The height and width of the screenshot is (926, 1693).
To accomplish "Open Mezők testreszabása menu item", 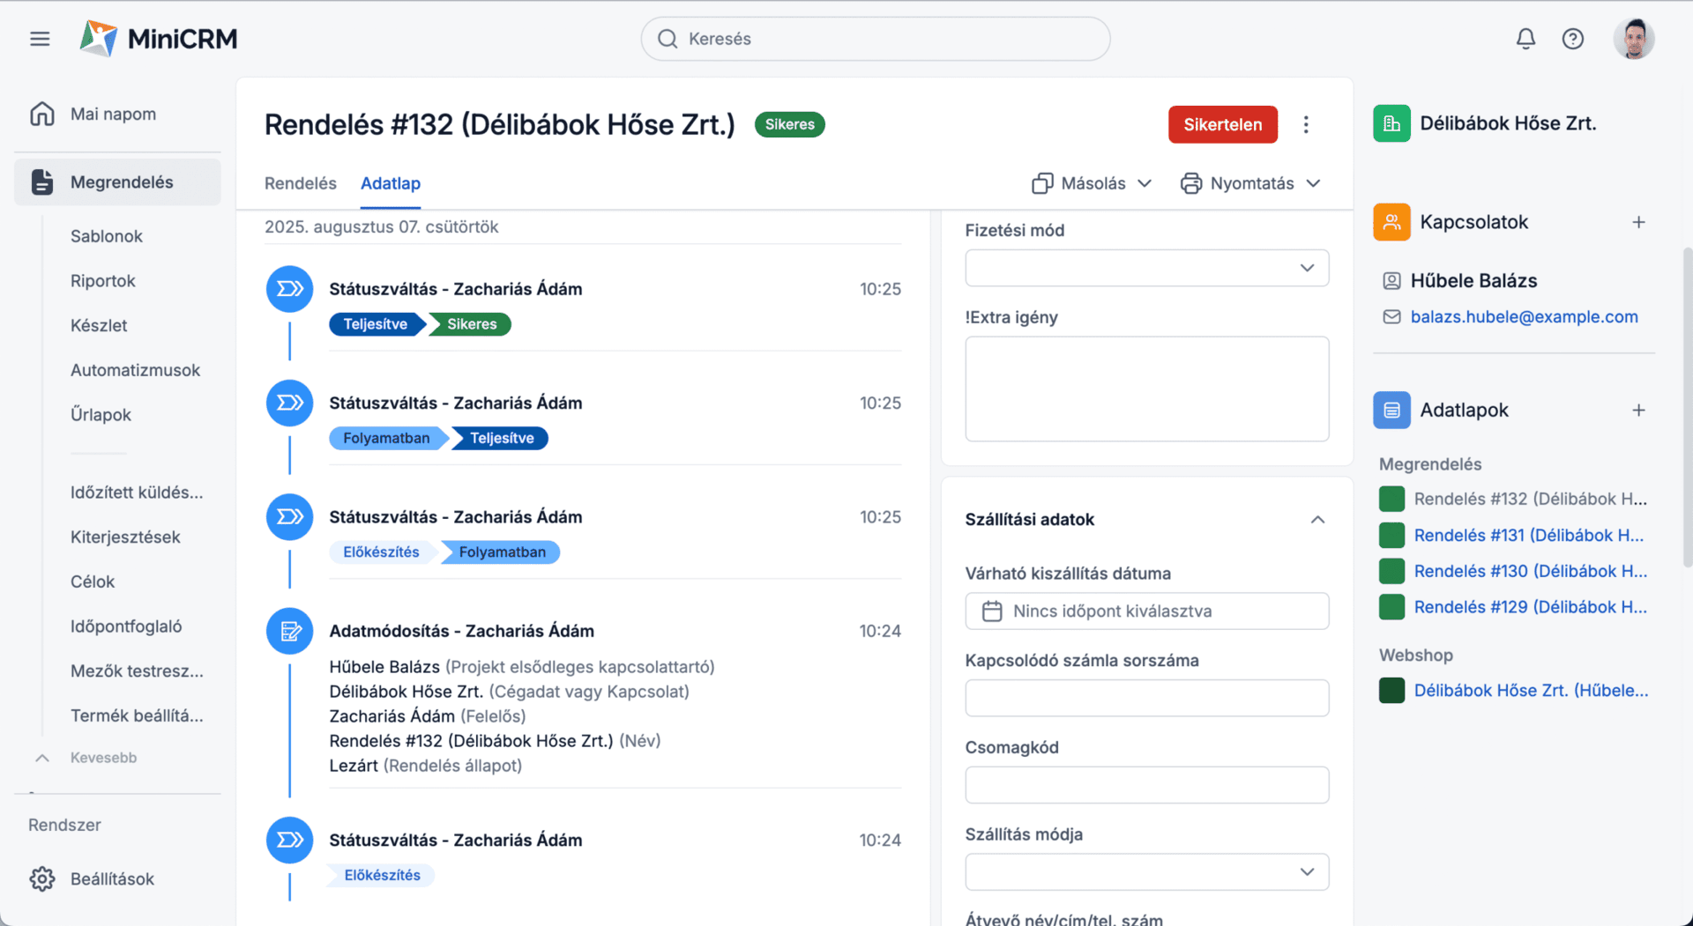I will pos(137,671).
